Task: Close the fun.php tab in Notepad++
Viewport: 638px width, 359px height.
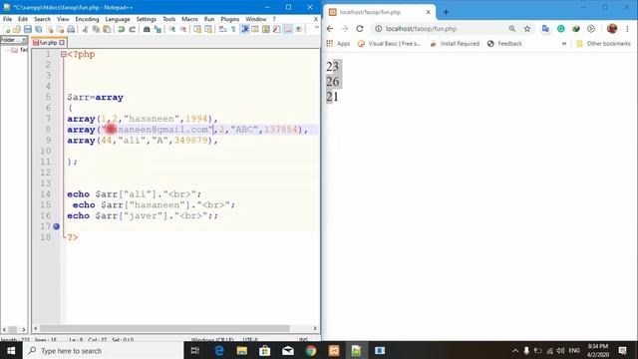Action: 62,42
